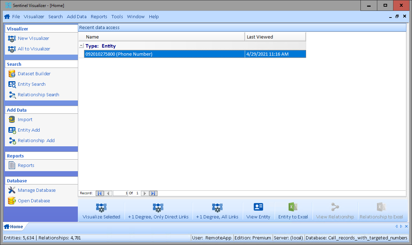
Task: Go to the last record navigation button
Action: 153,193
